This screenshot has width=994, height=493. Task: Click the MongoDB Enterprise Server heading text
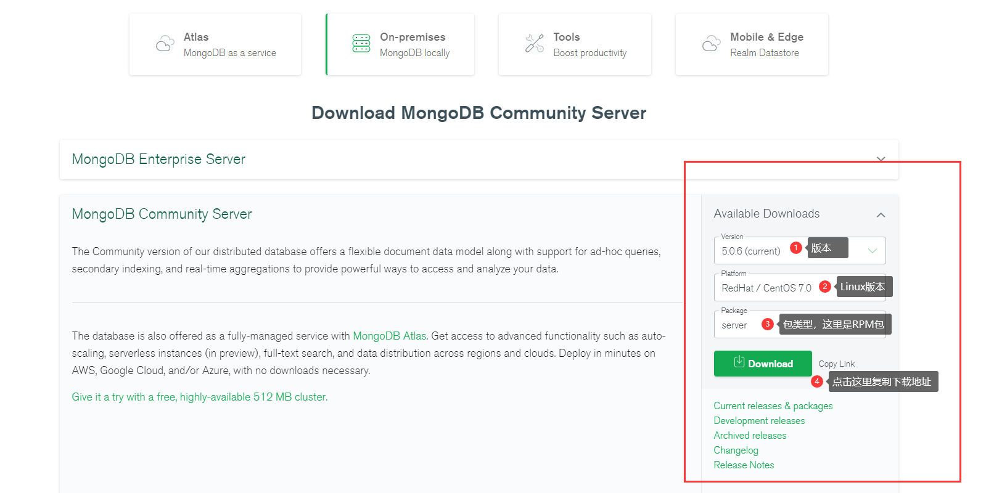(158, 159)
